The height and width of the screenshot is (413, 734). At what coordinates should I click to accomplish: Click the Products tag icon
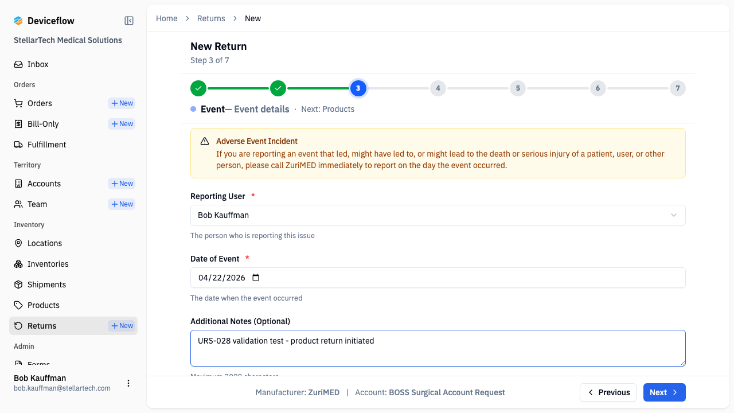(18, 305)
